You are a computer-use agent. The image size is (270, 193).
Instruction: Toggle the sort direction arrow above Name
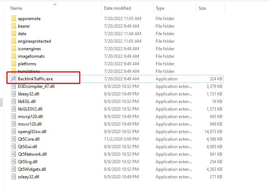[x=55, y=4]
